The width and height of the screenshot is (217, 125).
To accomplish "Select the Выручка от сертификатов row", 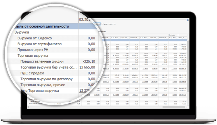I will (55, 44).
